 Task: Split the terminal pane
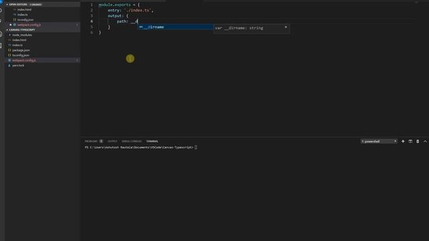(x=410, y=141)
